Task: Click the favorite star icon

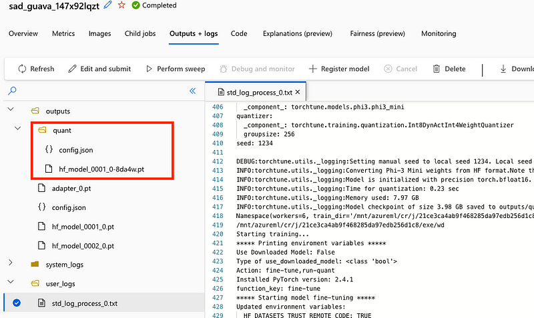Action: point(121,5)
